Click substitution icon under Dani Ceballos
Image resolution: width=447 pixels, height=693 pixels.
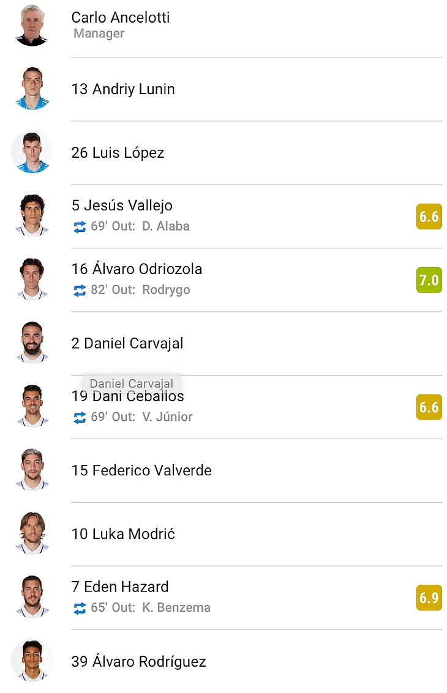click(80, 418)
